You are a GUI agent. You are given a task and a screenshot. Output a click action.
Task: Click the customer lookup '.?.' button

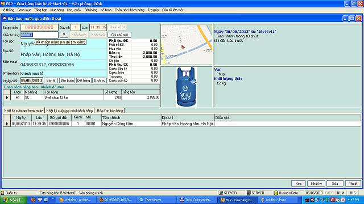pyautogui.click(x=64, y=35)
